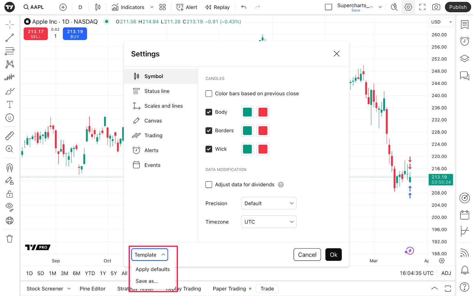This screenshot has height=296, width=473.
Task: Remove objects with the trash icon
Action: (x=10, y=239)
